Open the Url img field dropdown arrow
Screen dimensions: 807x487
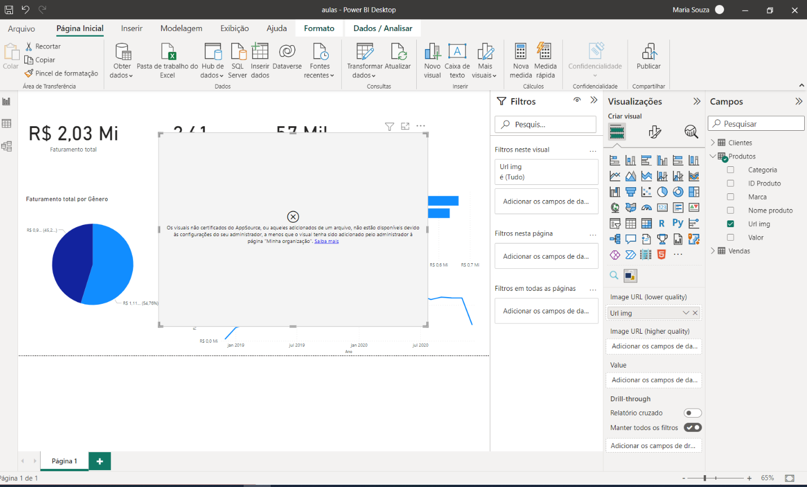686,313
